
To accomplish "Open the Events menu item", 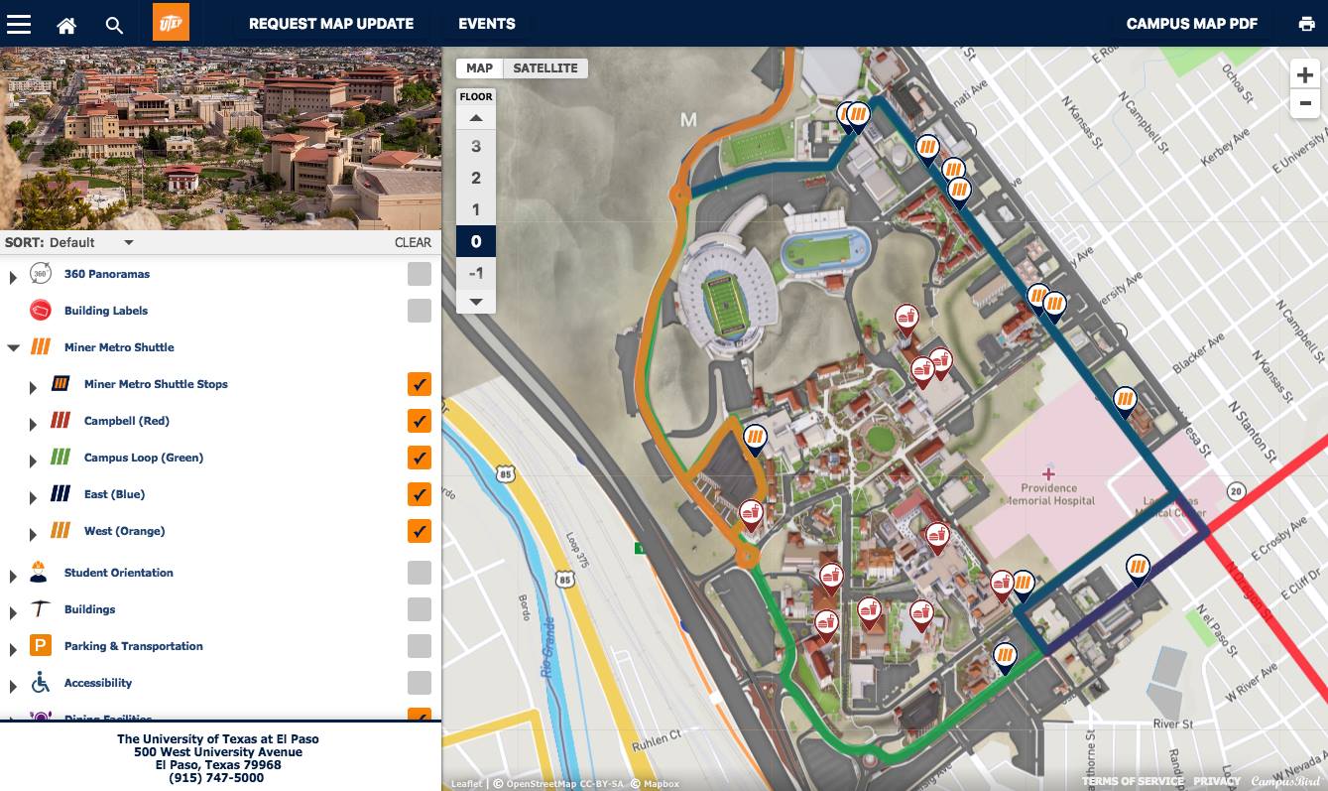I will pyautogui.click(x=487, y=24).
